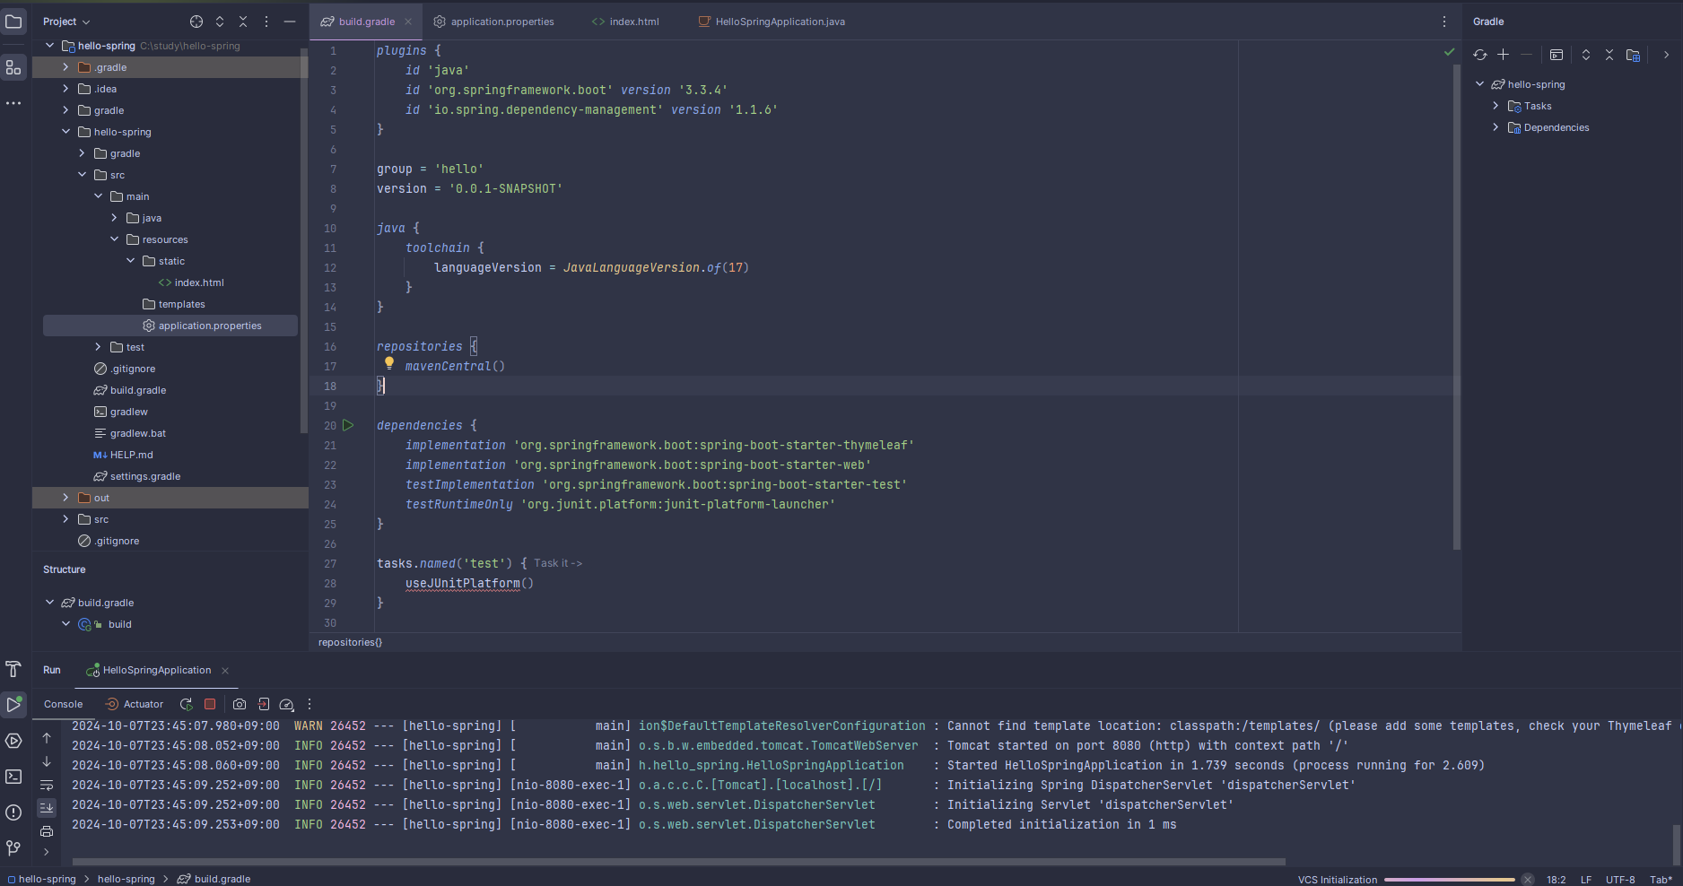
Task: Link a Gradle project with plus icon
Action: click(1504, 55)
